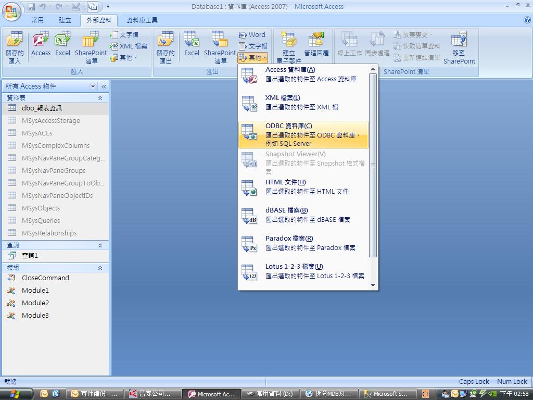
Task: Open Module2 in navigation pane
Action: click(x=56, y=303)
